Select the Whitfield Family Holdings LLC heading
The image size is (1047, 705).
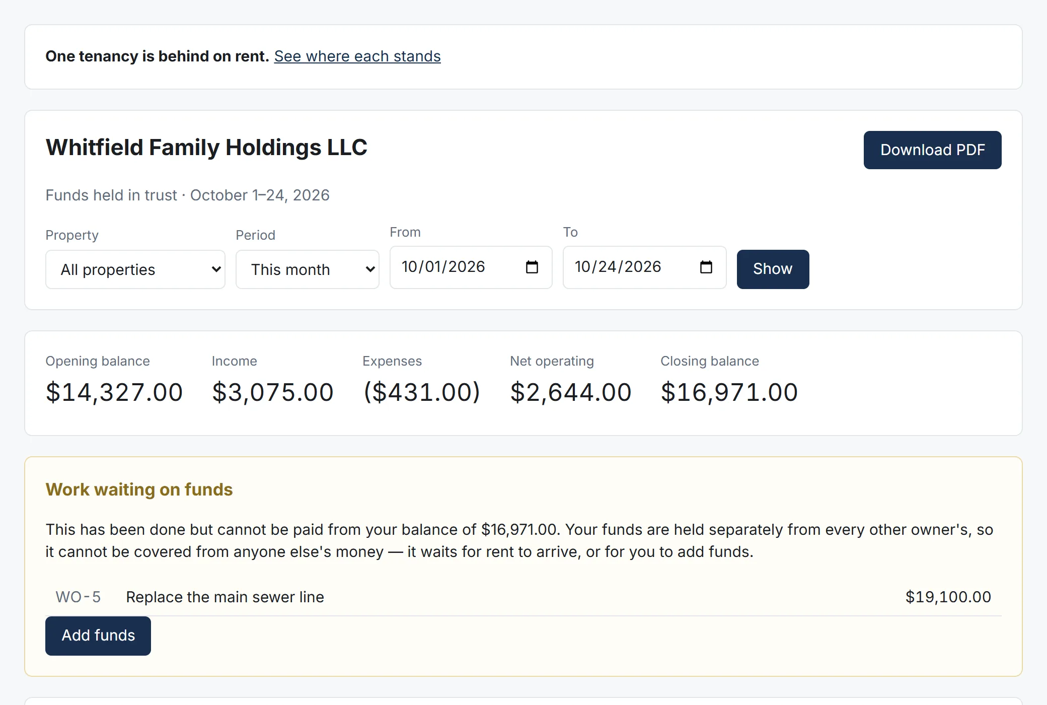click(206, 148)
